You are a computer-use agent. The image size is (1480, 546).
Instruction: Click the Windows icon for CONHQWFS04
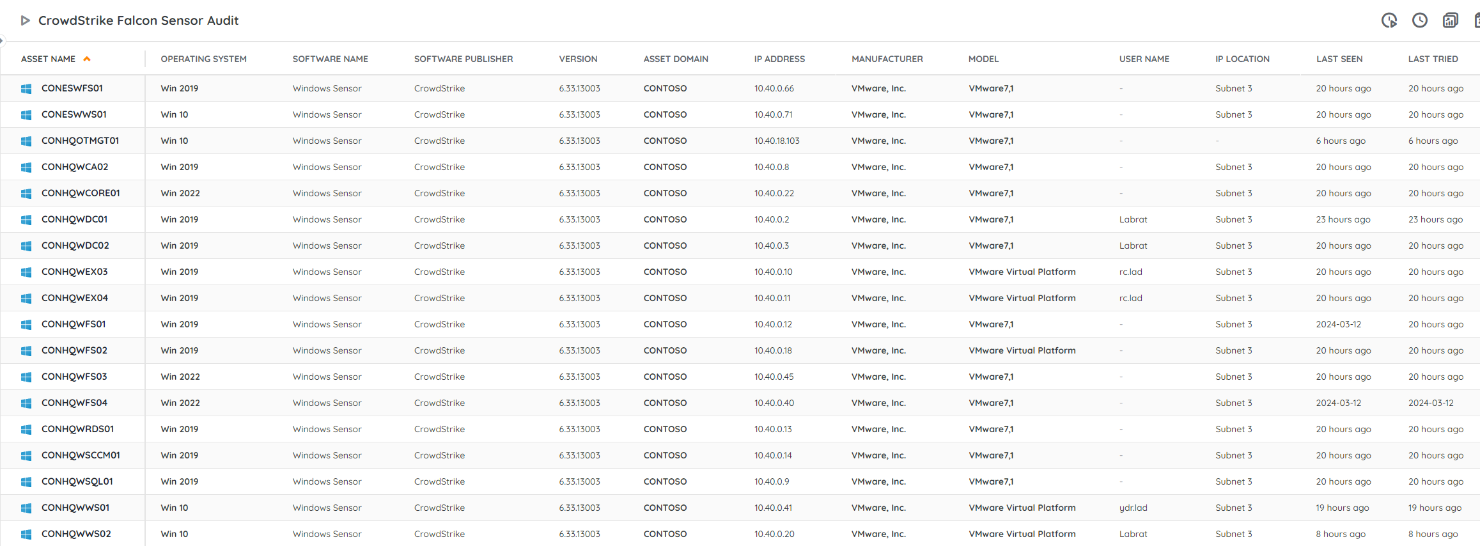(26, 403)
